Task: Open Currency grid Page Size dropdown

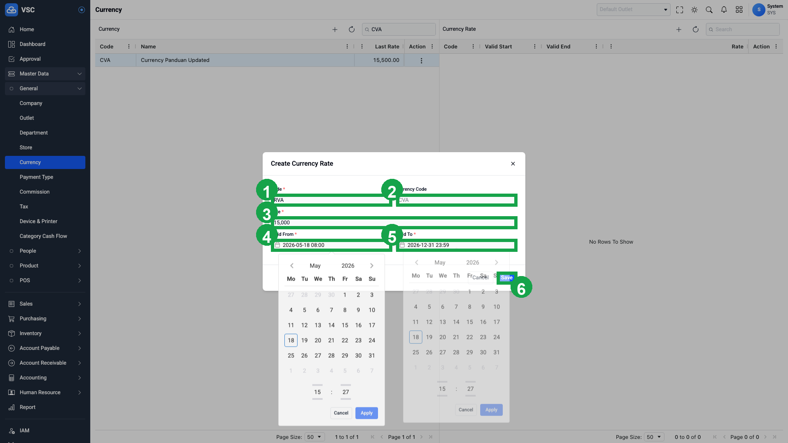Action: point(315,437)
